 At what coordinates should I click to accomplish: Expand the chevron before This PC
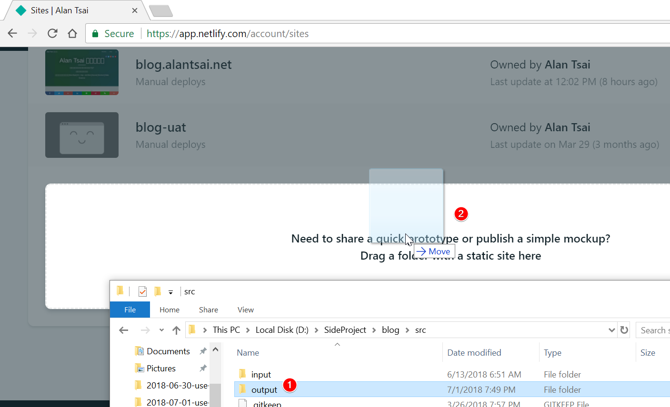coord(205,330)
